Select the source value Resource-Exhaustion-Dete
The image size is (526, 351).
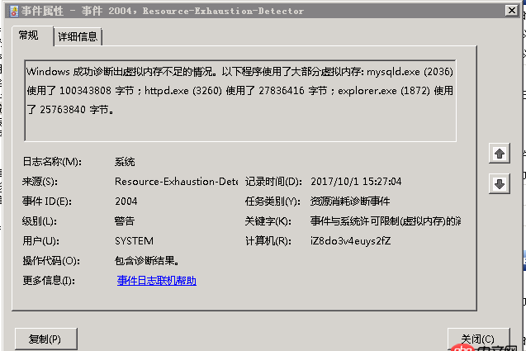(x=176, y=182)
